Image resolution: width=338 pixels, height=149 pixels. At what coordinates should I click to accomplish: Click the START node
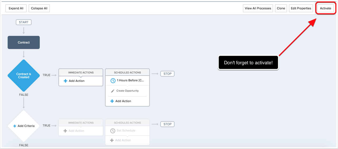tap(24, 22)
